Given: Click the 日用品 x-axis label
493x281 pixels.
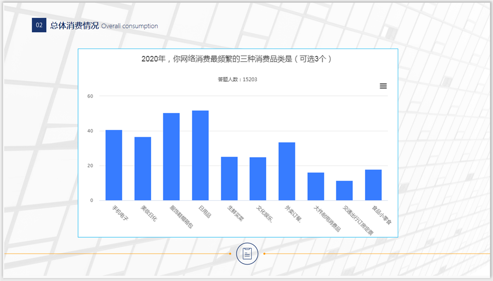Looking at the screenshot, I should tap(204, 211).
